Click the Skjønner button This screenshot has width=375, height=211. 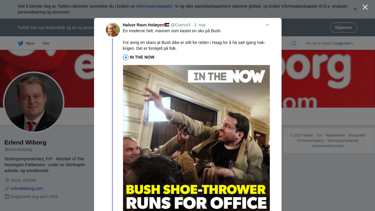344,28
